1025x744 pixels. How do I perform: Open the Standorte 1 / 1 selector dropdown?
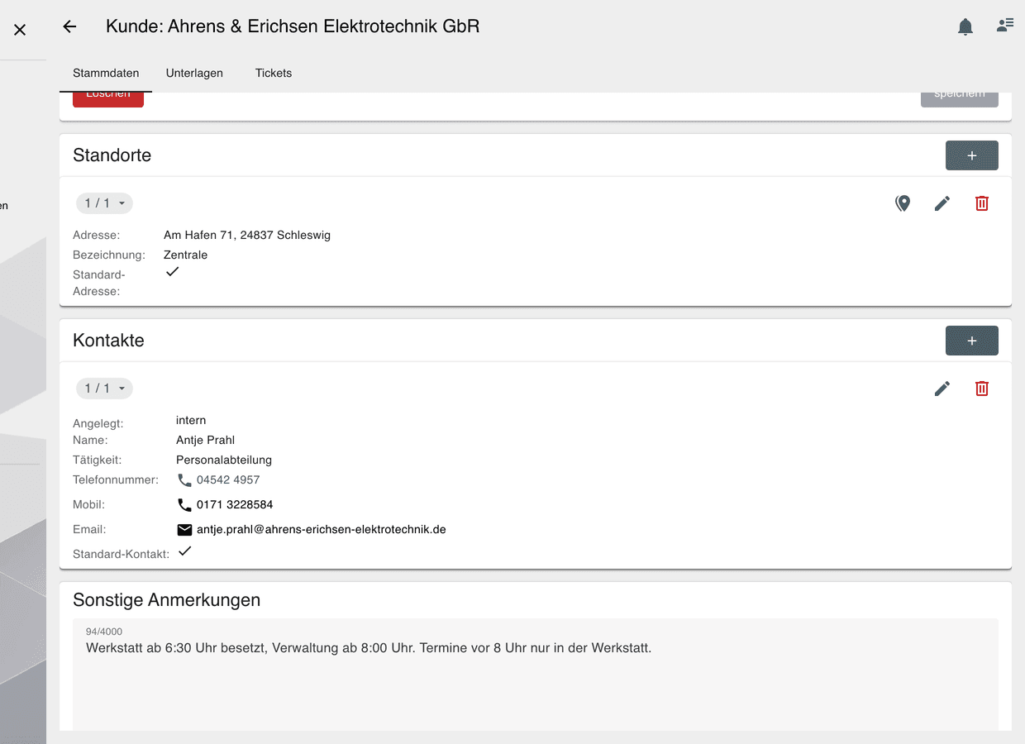(x=104, y=203)
